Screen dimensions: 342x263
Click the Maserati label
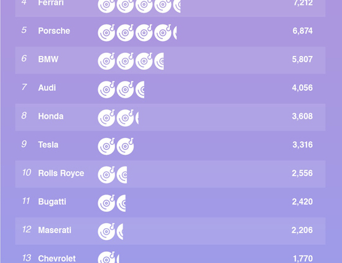coord(55,230)
